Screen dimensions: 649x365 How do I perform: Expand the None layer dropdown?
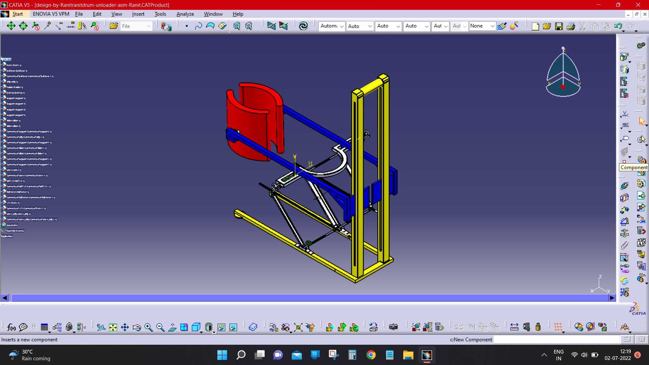pyautogui.click(x=482, y=26)
